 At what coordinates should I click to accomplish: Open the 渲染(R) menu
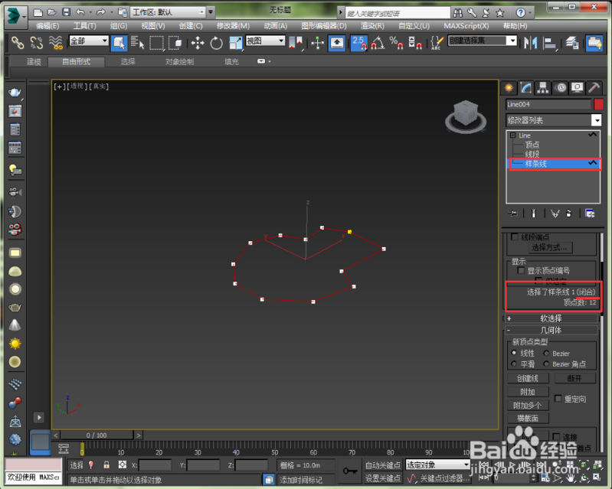[x=372, y=26]
